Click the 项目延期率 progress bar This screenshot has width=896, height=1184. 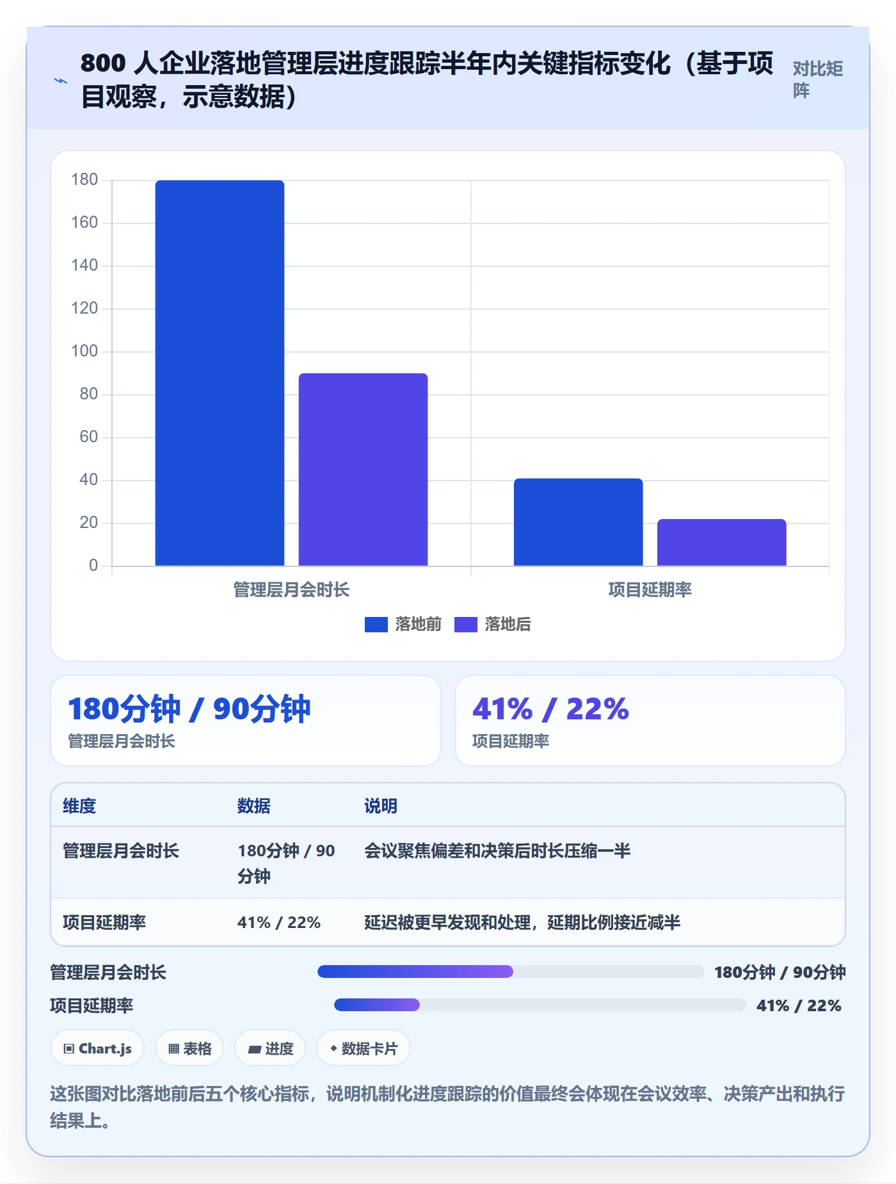(540, 1005)
